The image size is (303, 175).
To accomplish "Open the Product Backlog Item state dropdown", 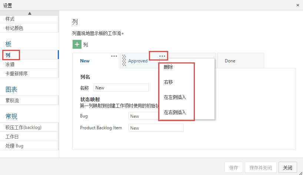I will click(x=156, y=128).
